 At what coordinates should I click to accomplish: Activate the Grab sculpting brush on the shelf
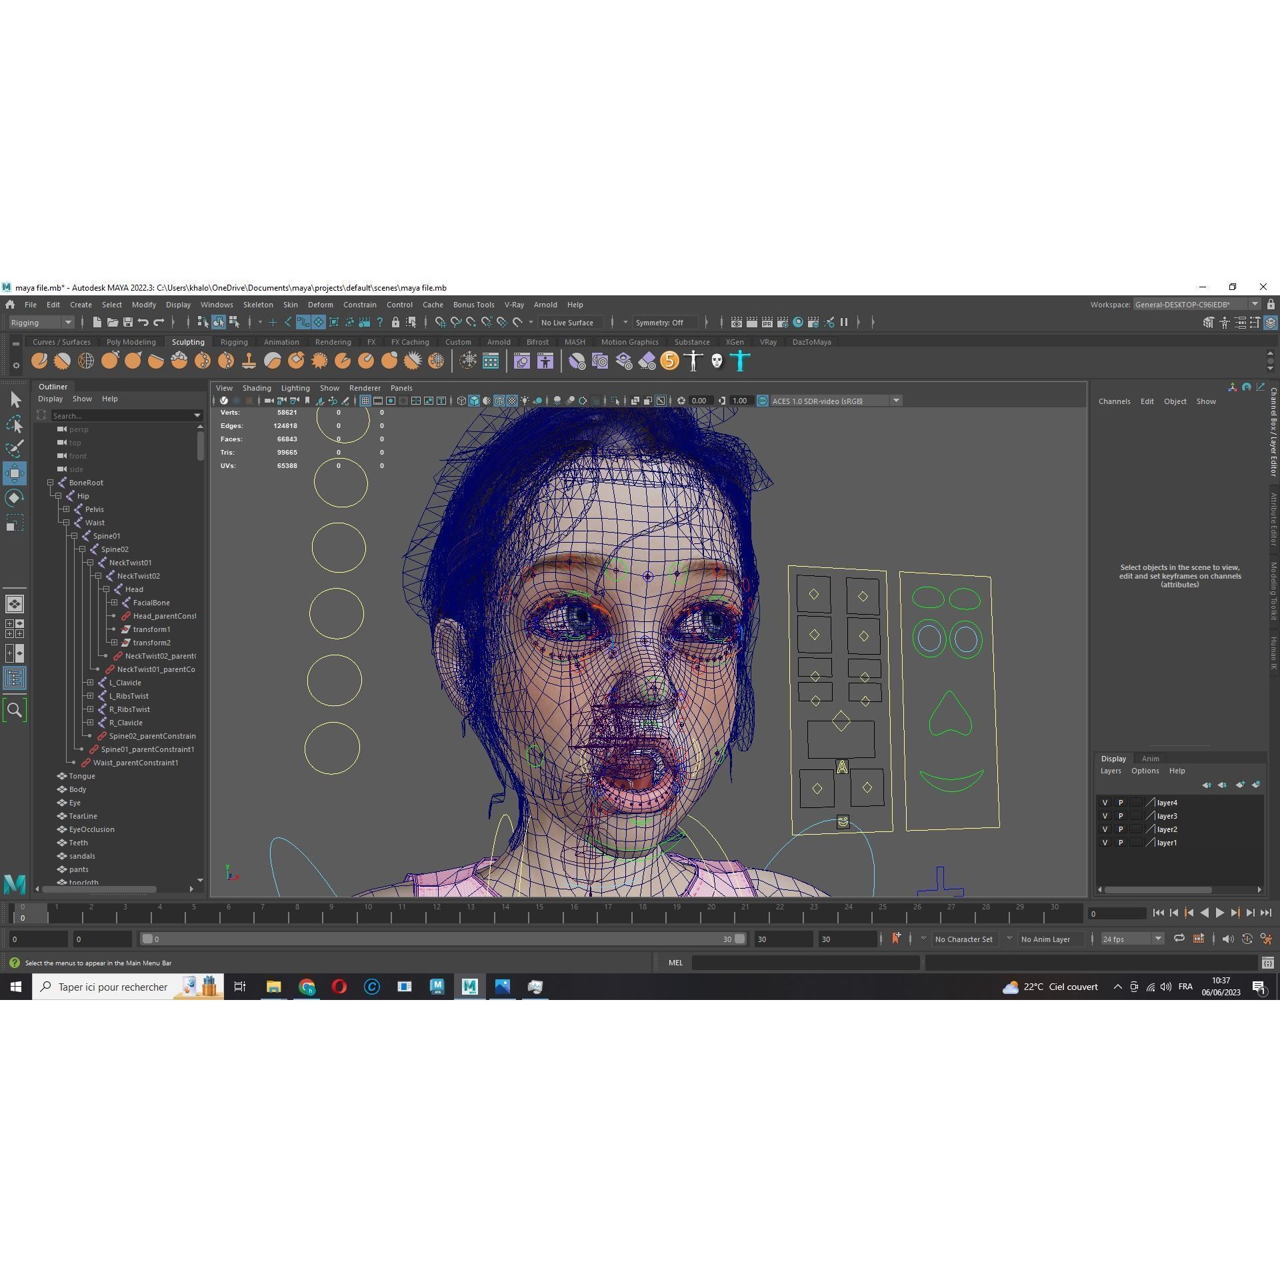[x=109, y=361]
